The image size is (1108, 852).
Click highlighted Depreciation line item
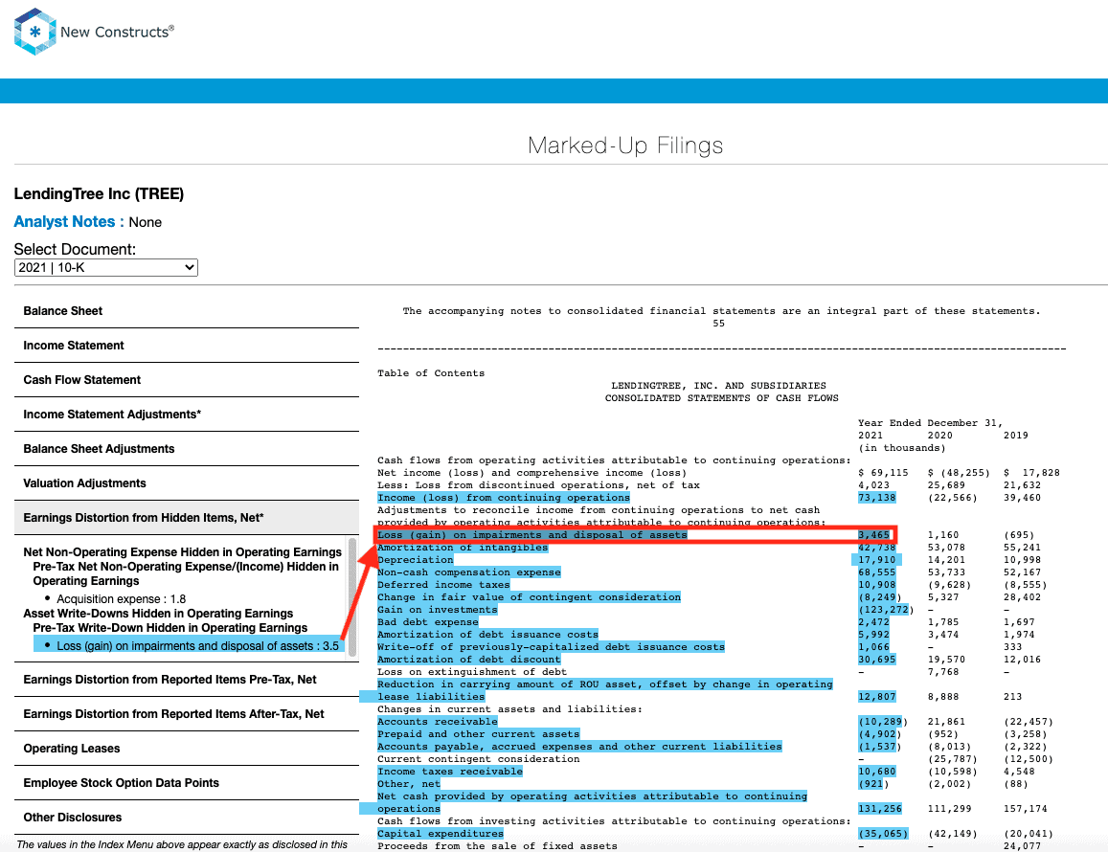pyautogui.click(x=416, y=559)
